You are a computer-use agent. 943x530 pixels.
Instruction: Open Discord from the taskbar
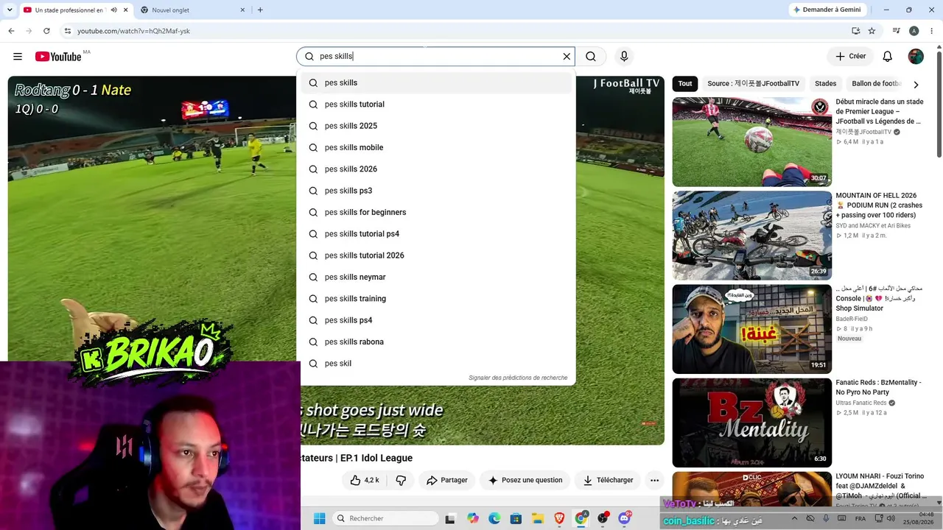[x=625, y=518]
